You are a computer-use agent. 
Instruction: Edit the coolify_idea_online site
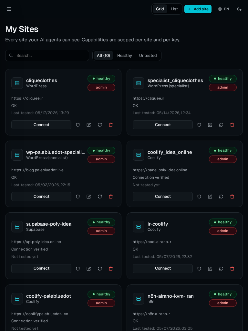pos(210,197)
